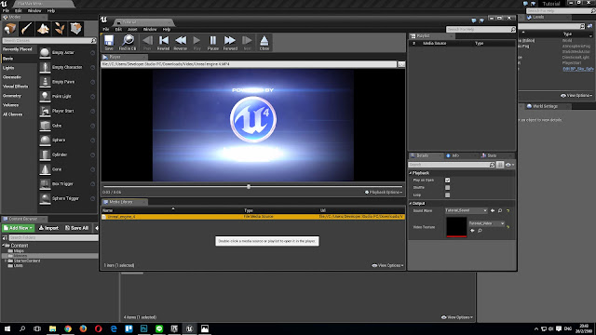Enable the Loop checkbox
This screenshot has width=596, height=335.
[x=447, y=194]
